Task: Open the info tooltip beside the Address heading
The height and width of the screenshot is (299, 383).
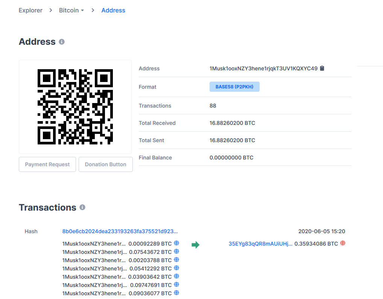Action: (61, 42)
